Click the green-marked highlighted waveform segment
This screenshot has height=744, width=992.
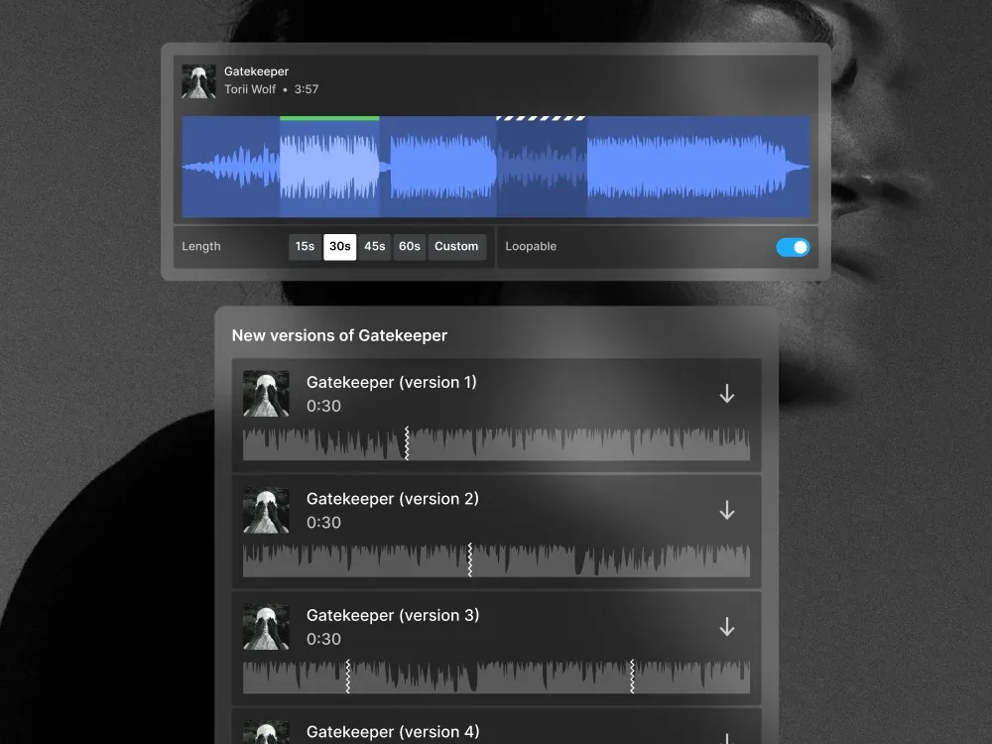click(329, 167)
